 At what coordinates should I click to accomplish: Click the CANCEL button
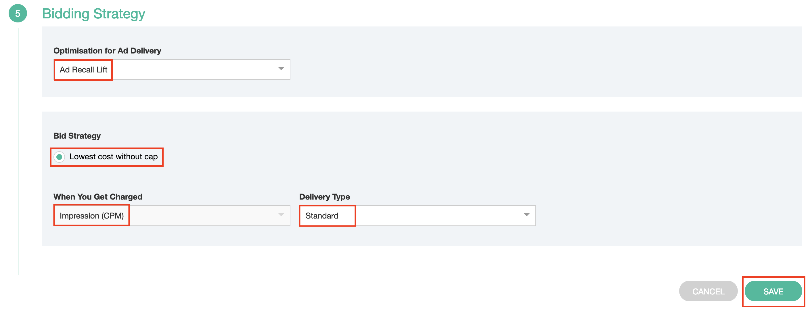(x=708, y=291)
